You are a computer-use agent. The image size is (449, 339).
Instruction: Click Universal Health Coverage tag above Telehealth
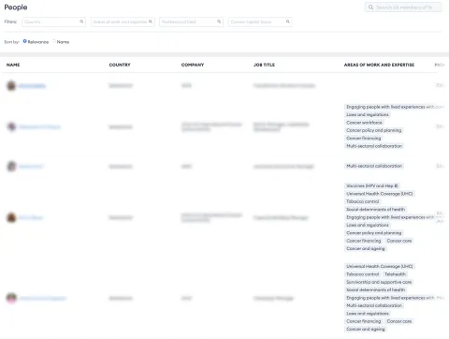click(380, 266)
